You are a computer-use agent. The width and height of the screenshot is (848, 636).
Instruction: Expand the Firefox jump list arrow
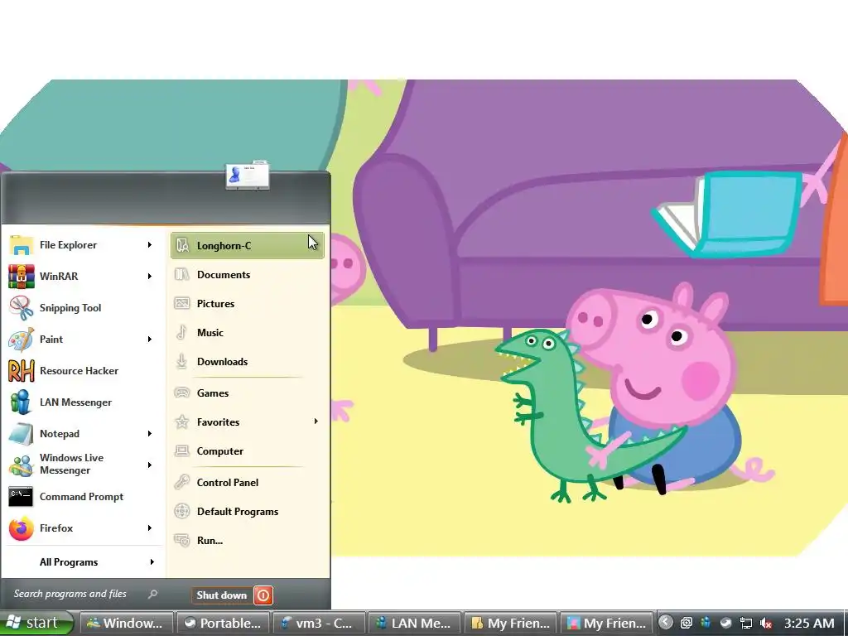(x=150, y=528)
